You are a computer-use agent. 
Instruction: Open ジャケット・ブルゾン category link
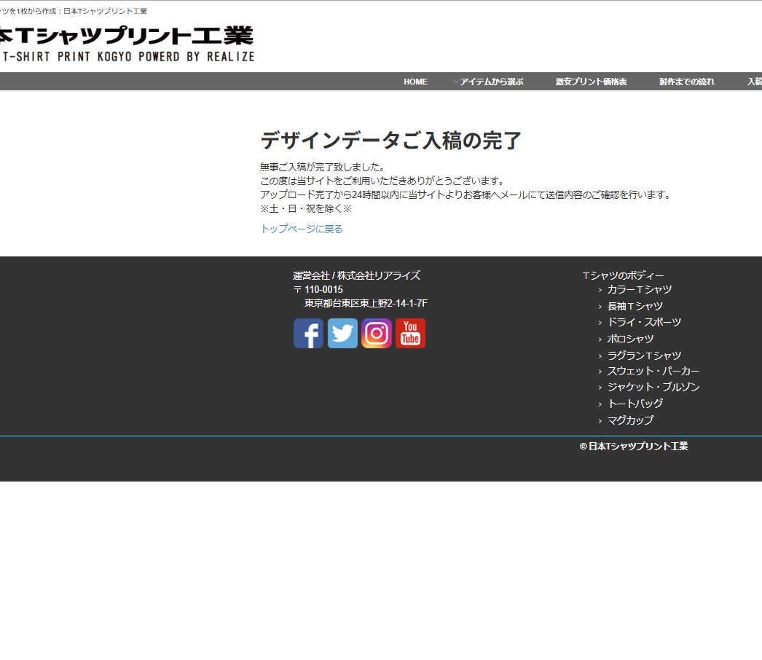point(653,388)
